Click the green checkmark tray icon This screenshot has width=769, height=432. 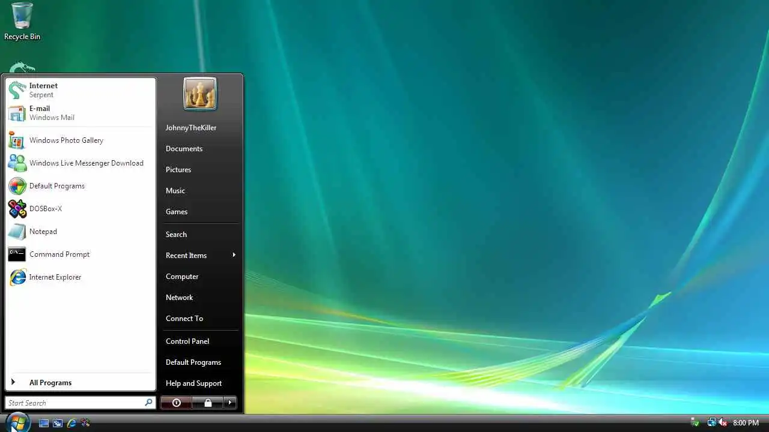pyautogui.click(x=696, y=423)
